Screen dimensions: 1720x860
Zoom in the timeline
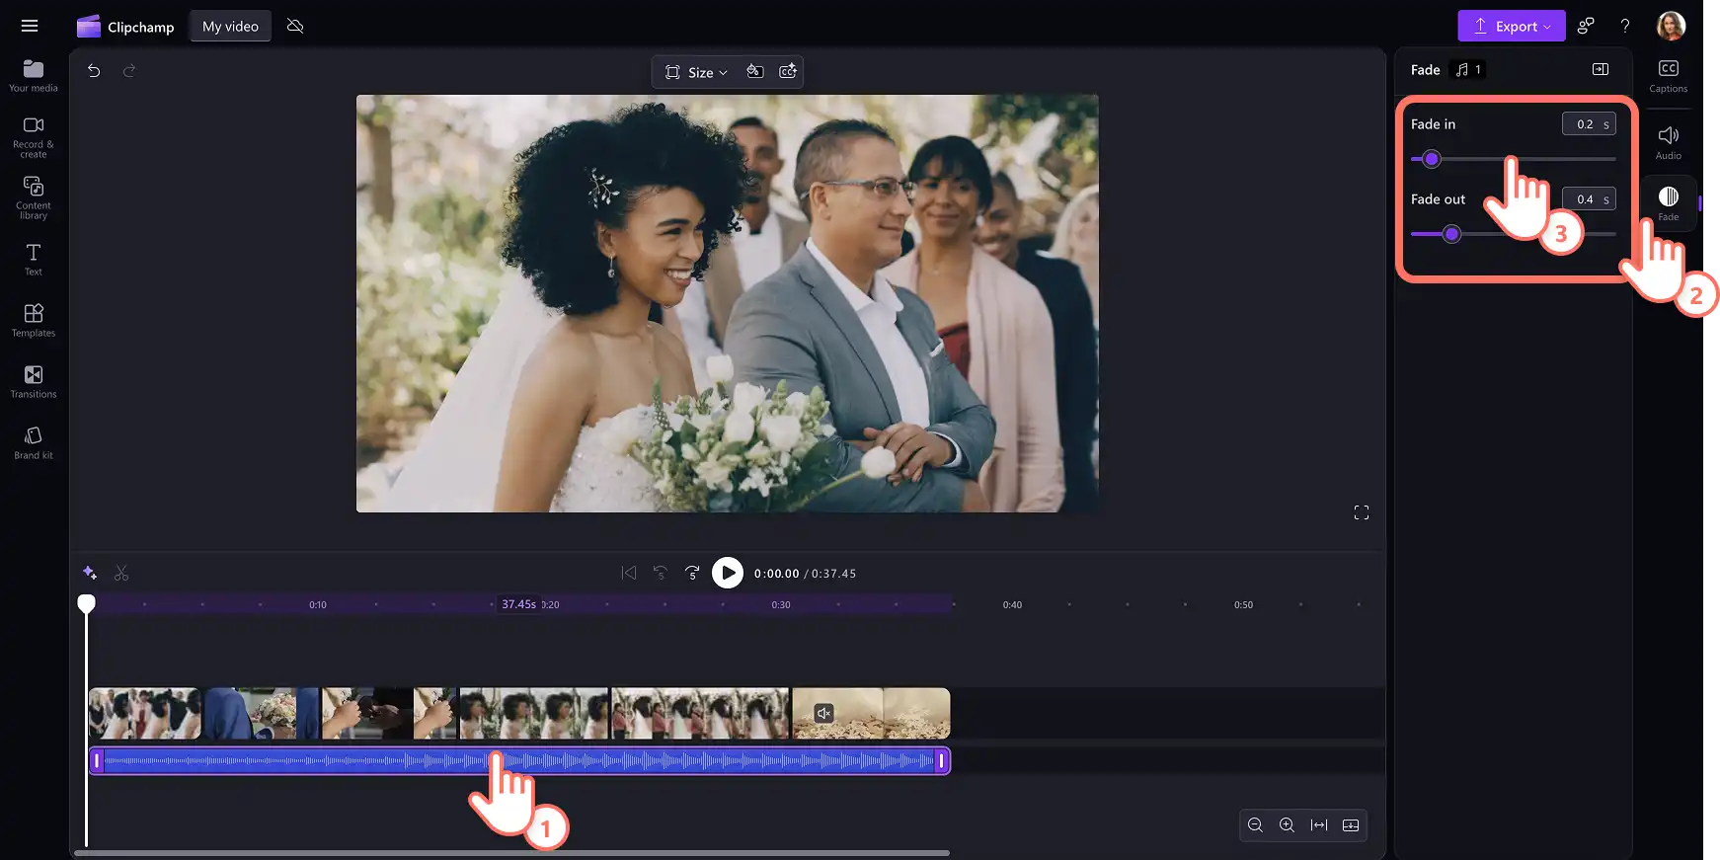tap(1287, 825)
